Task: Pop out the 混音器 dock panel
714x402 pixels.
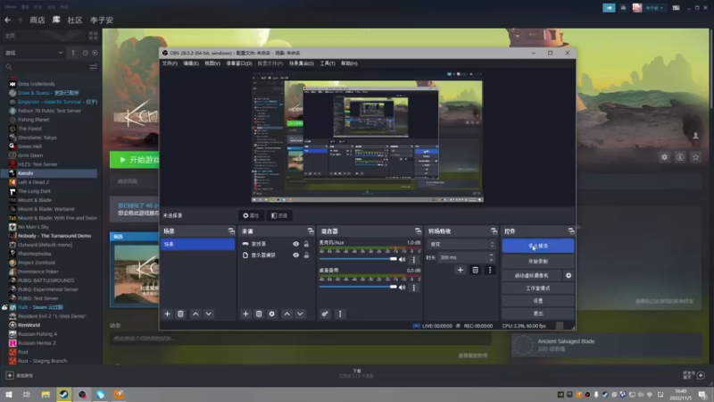Action: click(x=418, y=231)
